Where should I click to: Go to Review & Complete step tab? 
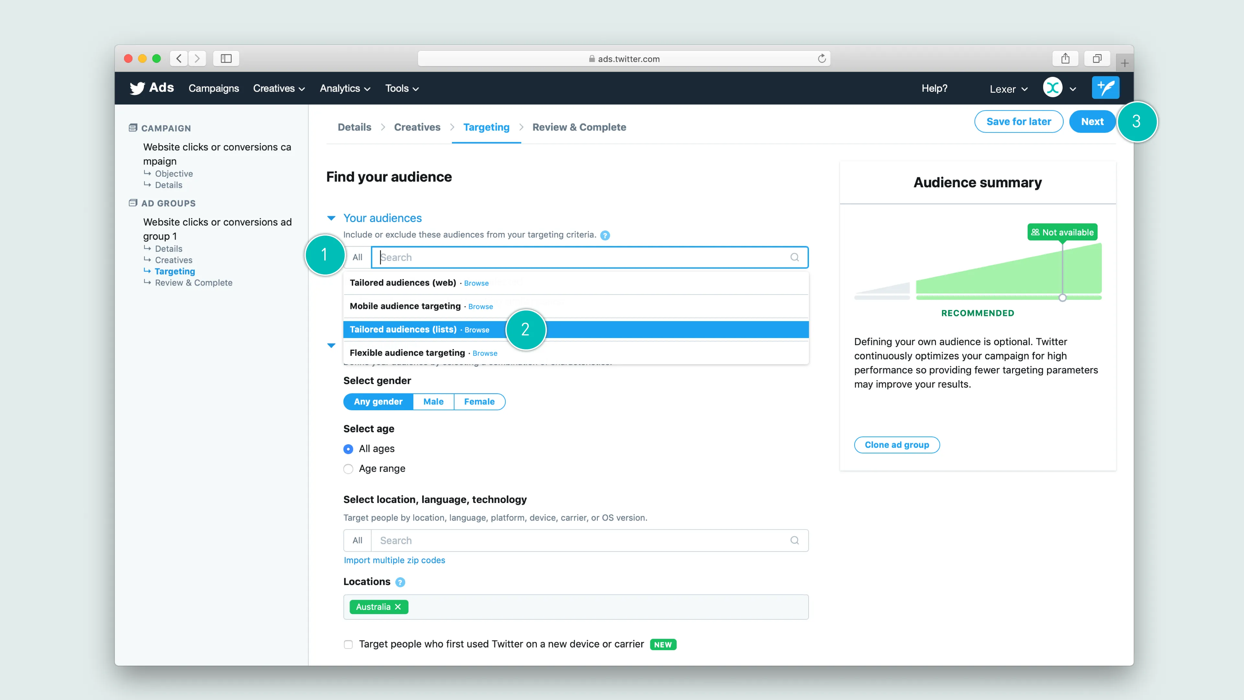click(x=579, y=127)
